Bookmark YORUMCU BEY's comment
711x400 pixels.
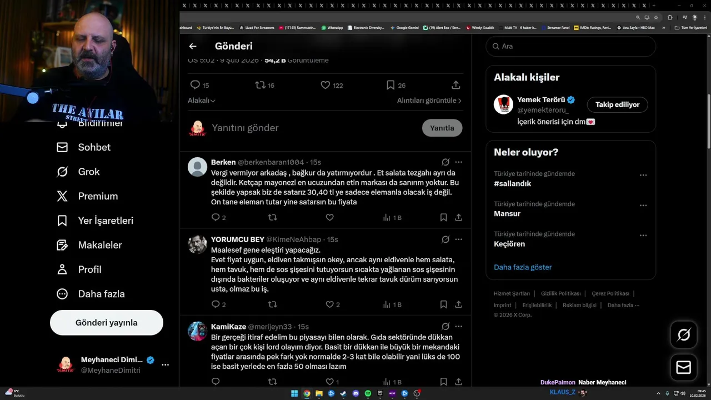(443, 304)
